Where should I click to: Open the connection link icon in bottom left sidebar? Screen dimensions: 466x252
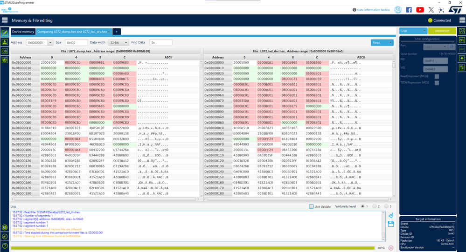(x=5, y=236)
